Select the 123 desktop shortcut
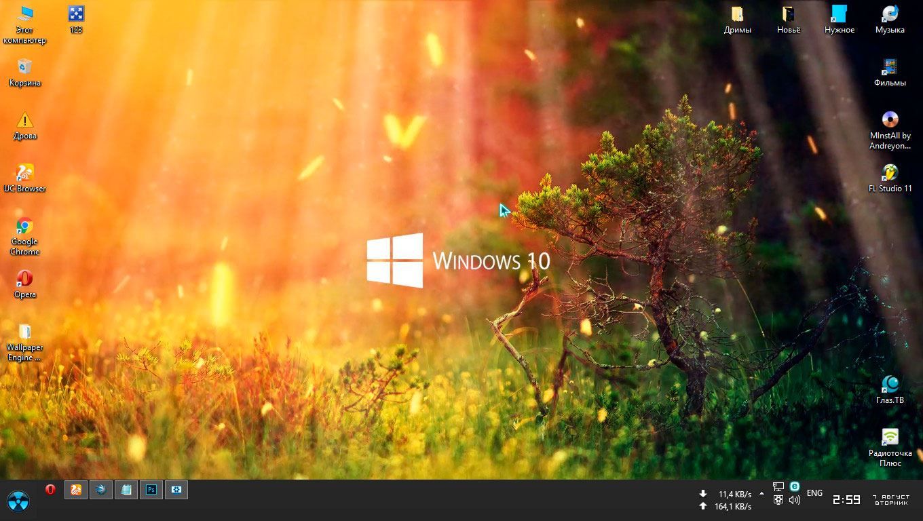 (76, 20)
